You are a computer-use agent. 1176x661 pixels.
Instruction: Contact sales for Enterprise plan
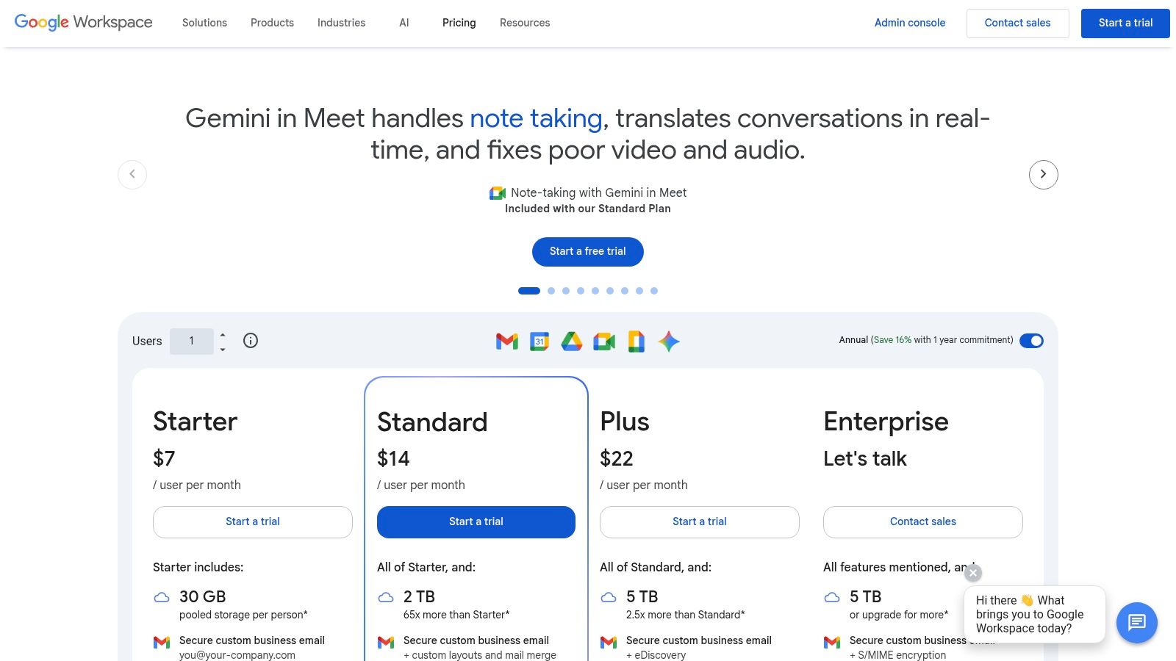tap(923, 521)
